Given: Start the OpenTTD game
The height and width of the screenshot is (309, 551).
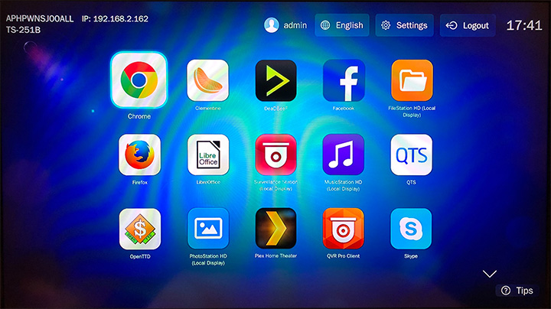Looking at the screenshot, I should tap(139, 228).
